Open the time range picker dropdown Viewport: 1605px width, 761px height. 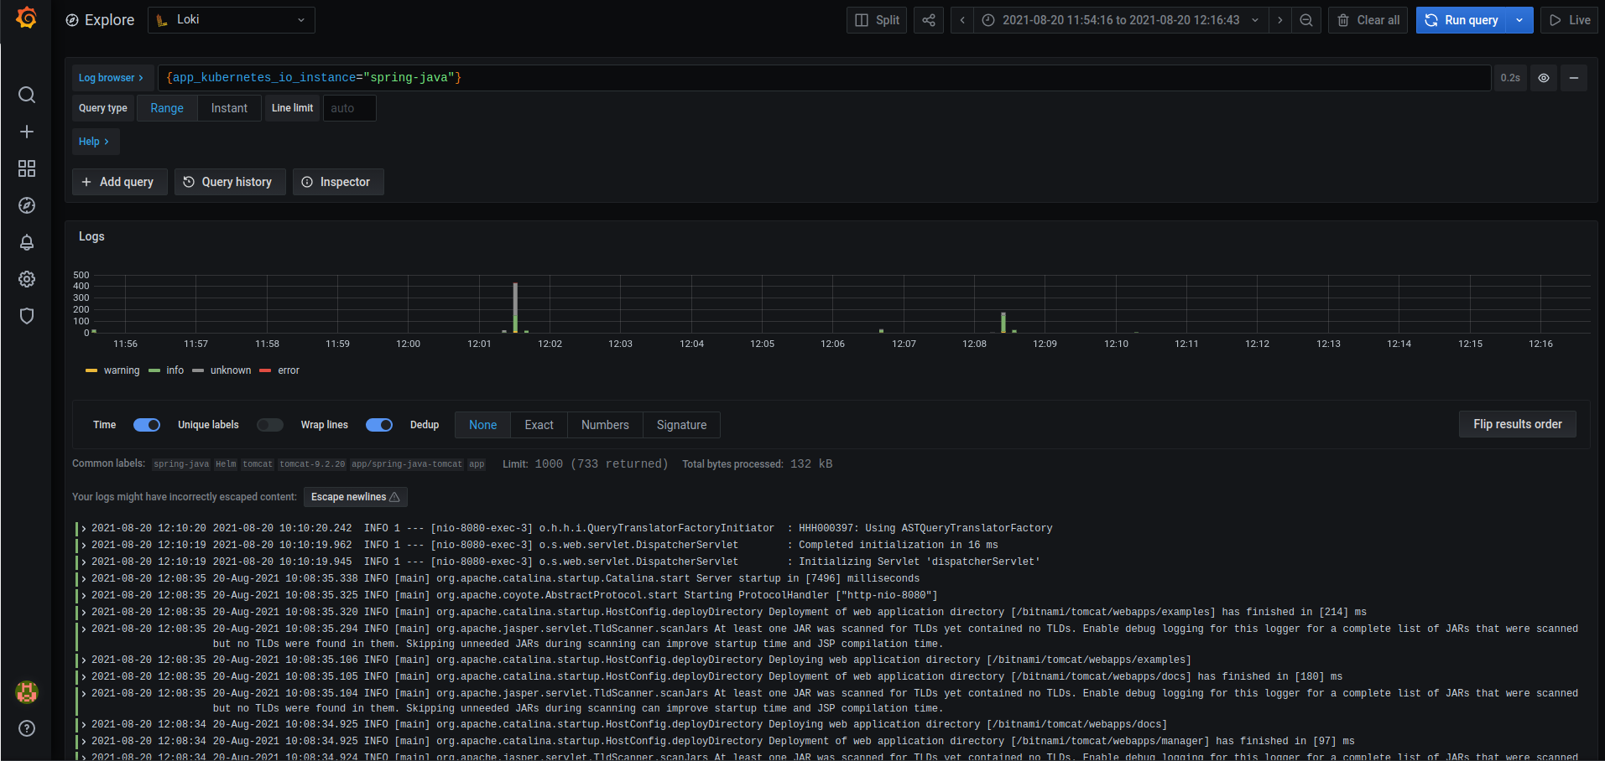[1121, 20]
